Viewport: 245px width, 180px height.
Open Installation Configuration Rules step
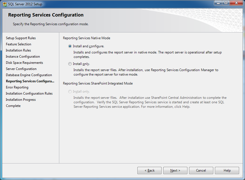click(29, 93)
